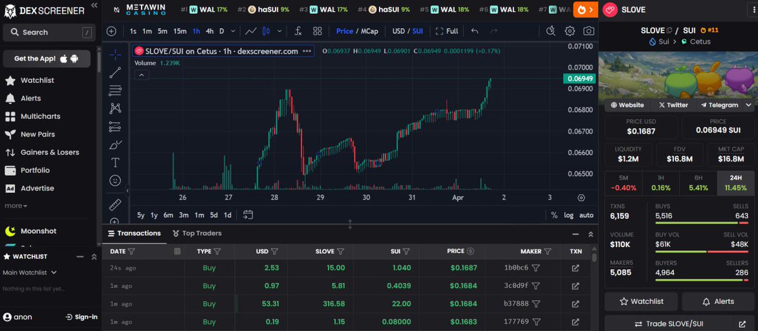The width and height of the screenshot is (758, 331).
Task: Collapse the left sidebar double chevron
Action: pyautogui.click(x=93, y=5)
